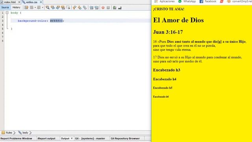Toggle Highlight Search icon

tap(63, 7)
